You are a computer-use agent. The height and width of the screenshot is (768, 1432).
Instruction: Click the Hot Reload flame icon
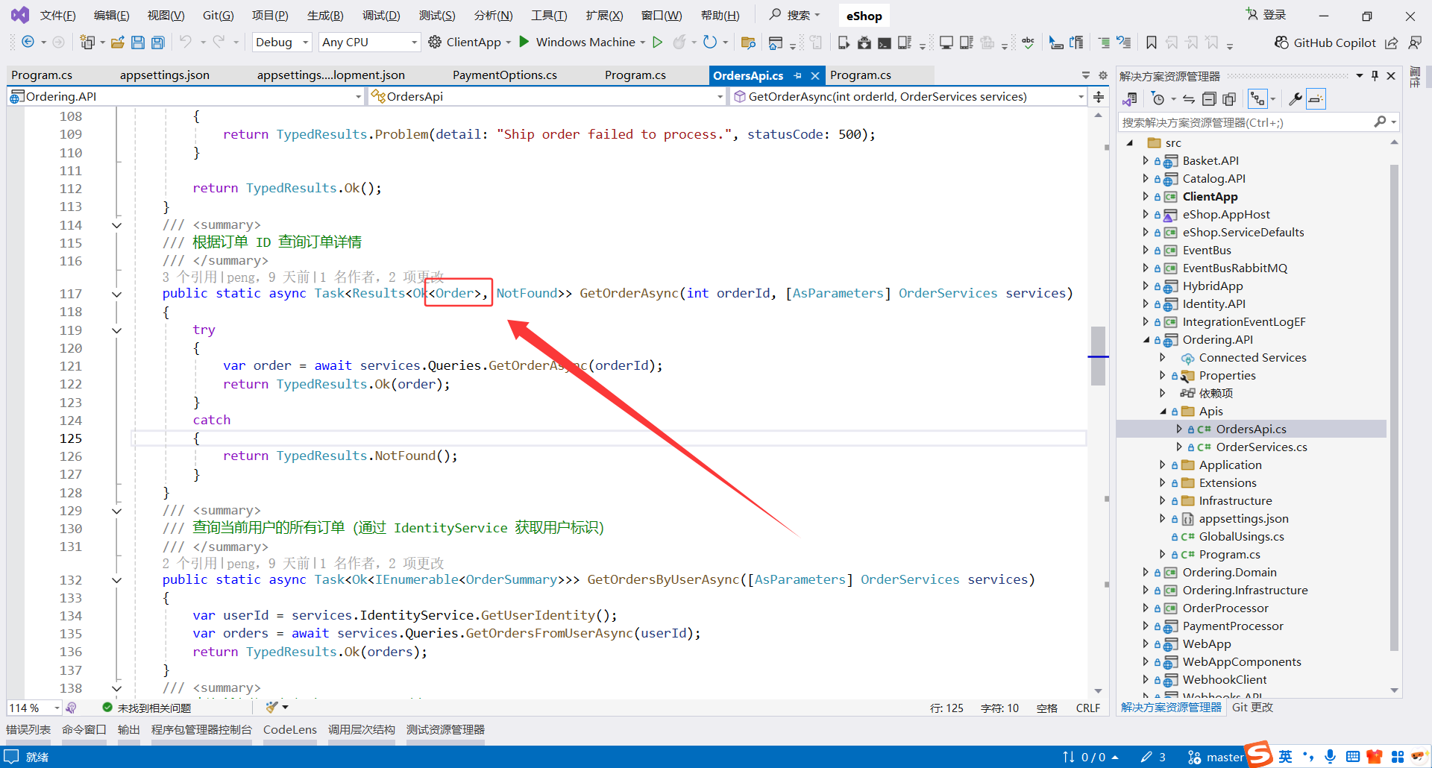pos(679,43)
